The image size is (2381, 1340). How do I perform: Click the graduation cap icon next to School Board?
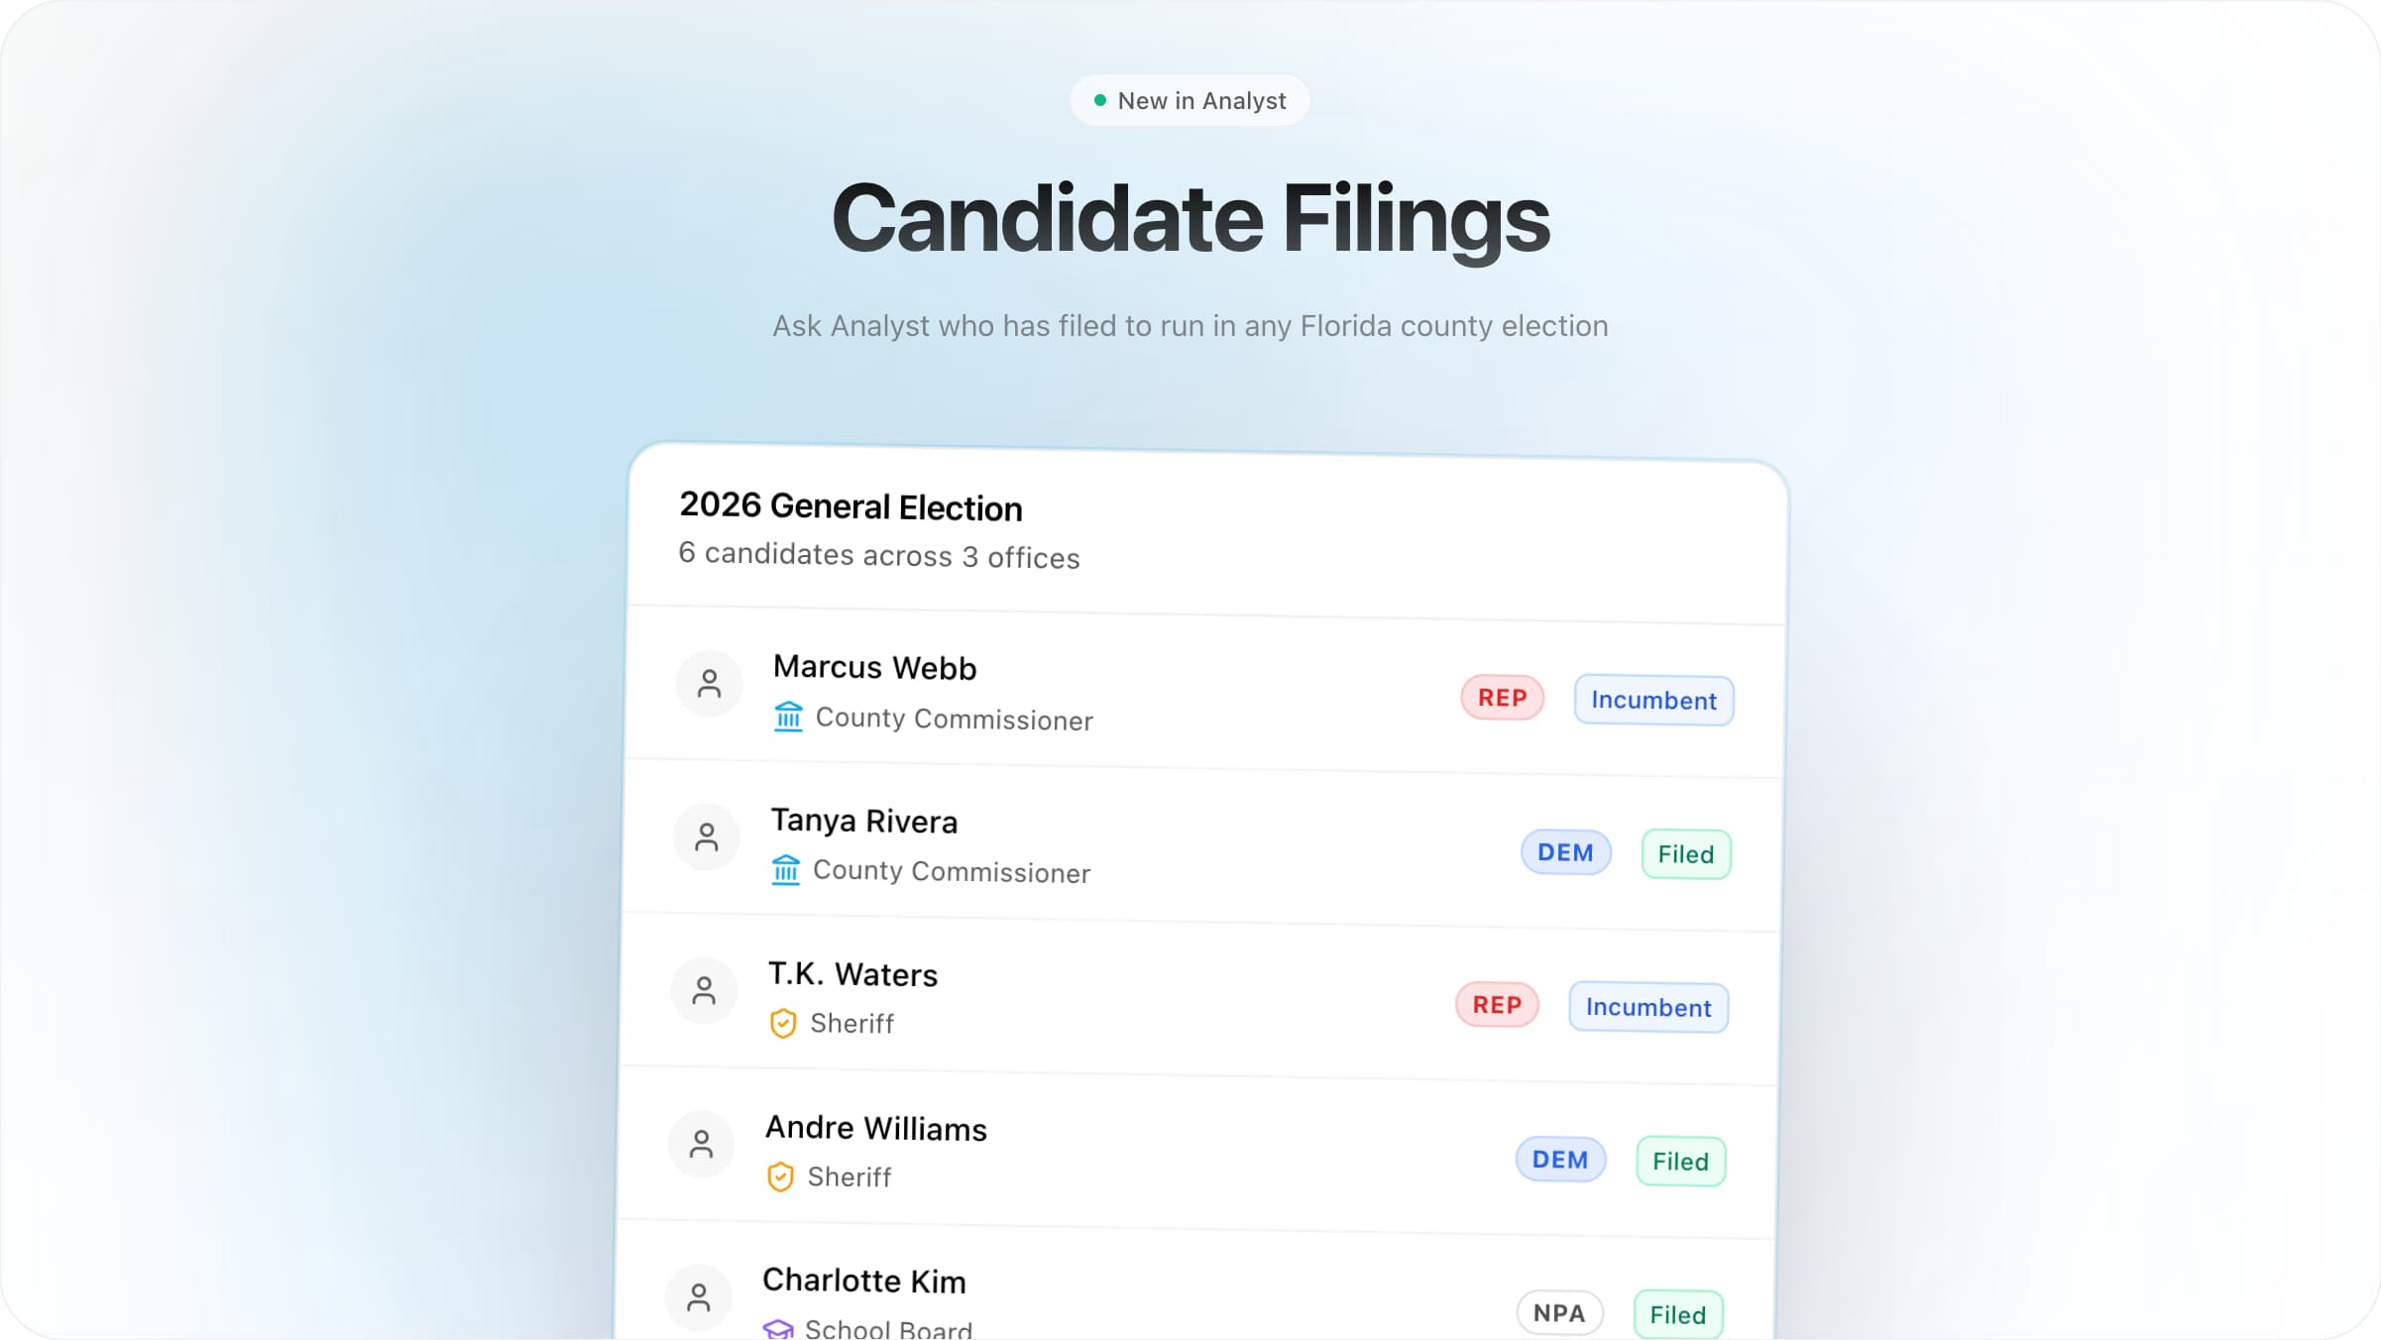[x=779, y=1328]
